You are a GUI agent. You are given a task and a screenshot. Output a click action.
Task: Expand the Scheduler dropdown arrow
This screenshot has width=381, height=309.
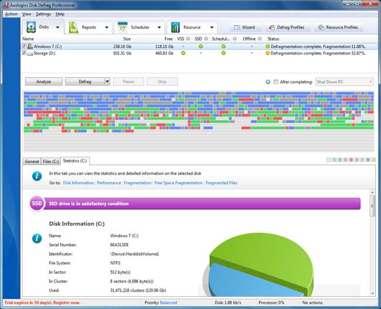pos(159,27)
